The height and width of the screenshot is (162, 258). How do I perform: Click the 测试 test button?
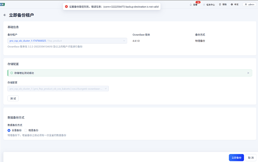click(13, 98)
